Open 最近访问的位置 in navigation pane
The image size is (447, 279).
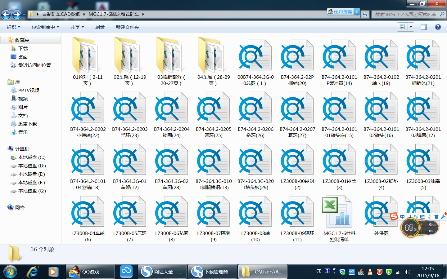pos(34,65)
